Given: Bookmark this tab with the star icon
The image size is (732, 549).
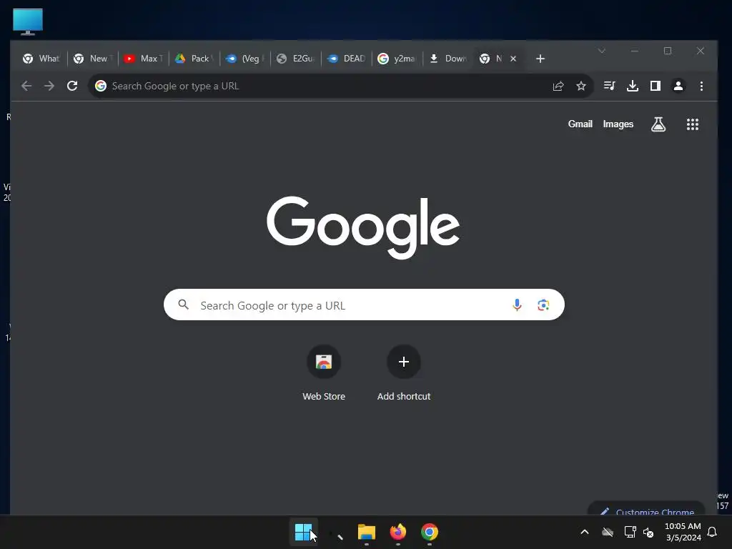Looking at the screenshot, I should pyautogui.click(x=580, y=86).
